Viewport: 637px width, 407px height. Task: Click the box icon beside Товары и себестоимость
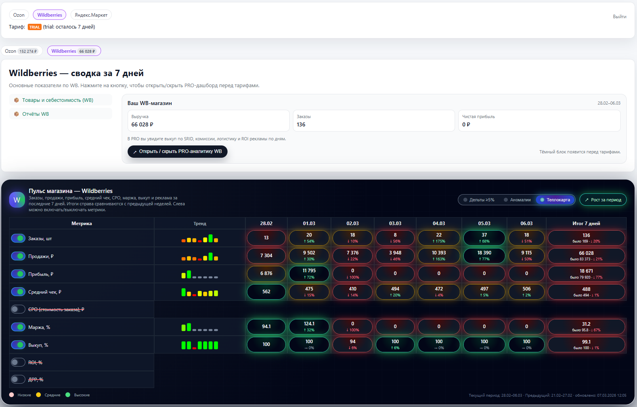click(x=17, y=100)
